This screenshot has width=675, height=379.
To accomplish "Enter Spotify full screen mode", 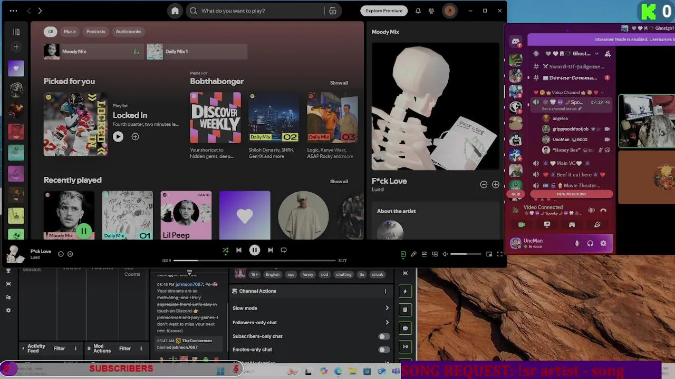I will tap(499, 254).
